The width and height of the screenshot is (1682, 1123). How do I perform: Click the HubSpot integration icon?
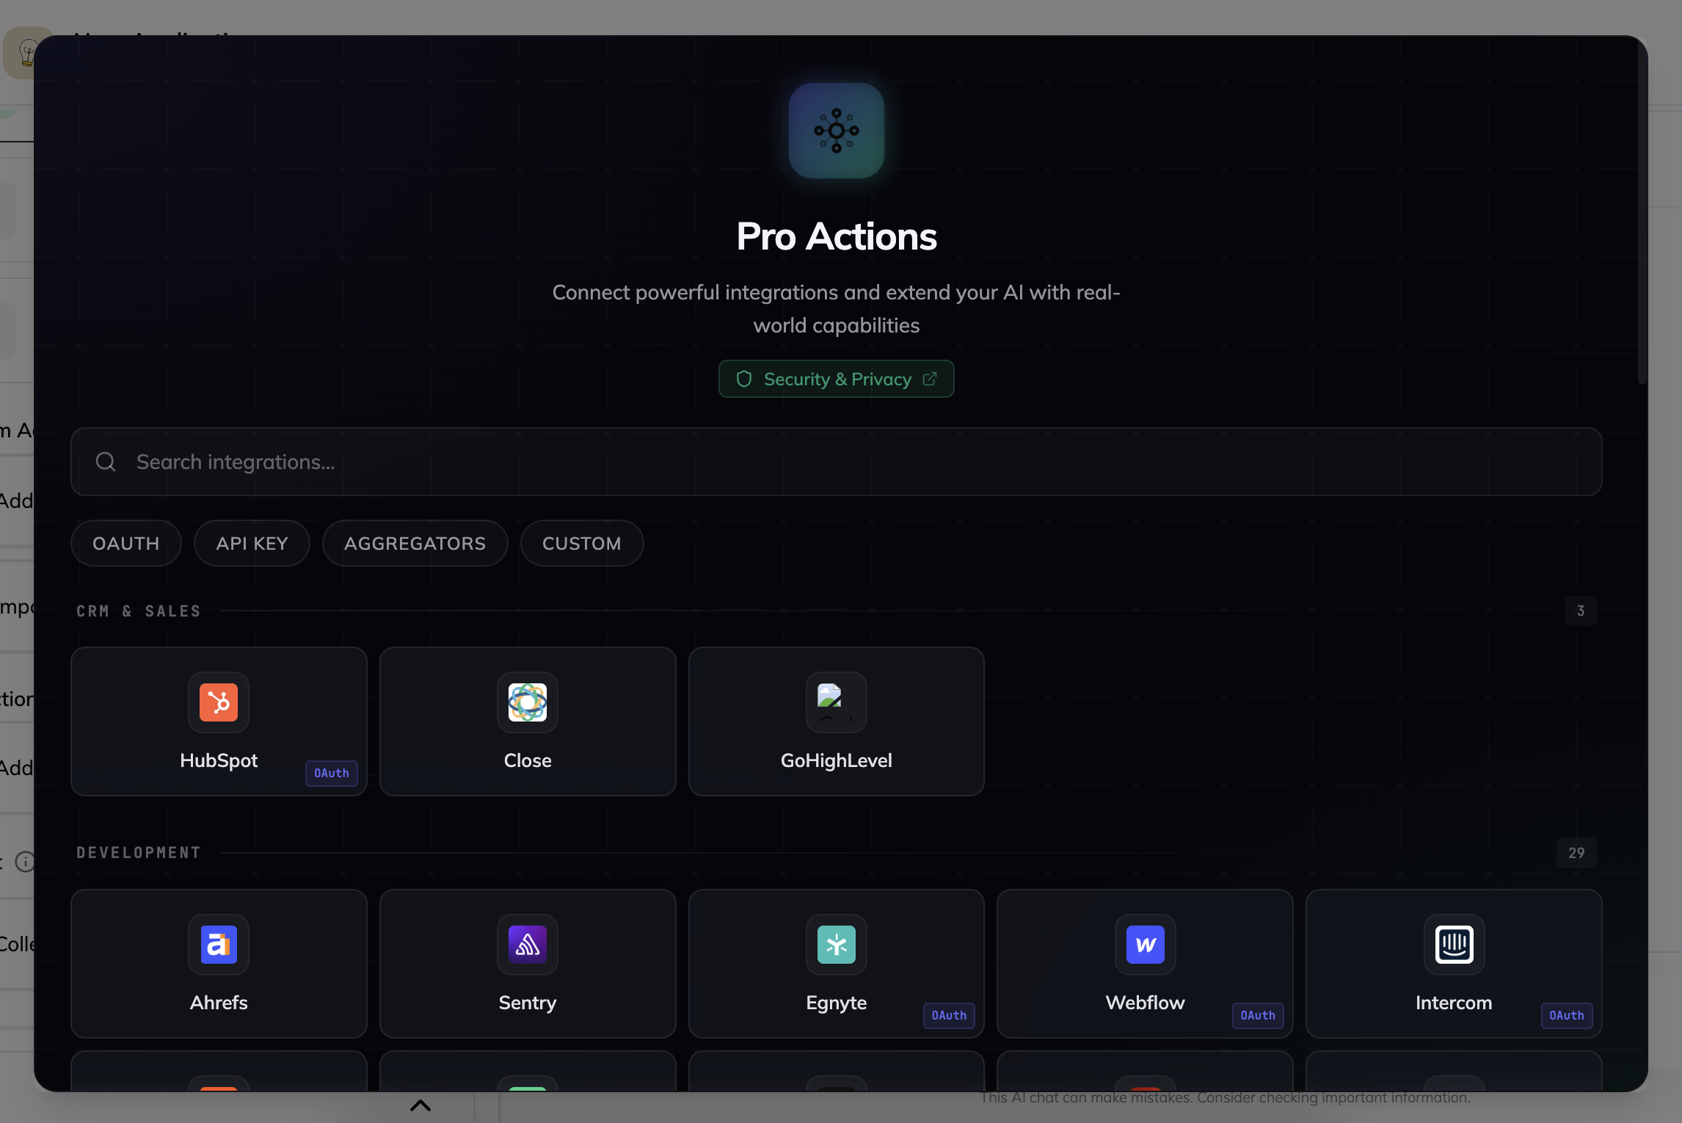[x=218, y=702]
